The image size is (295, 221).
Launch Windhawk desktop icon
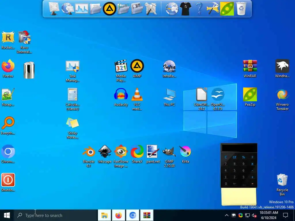tap(282, 68)
